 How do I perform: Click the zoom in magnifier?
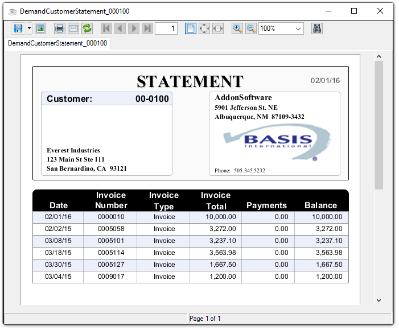pos(237,28)
